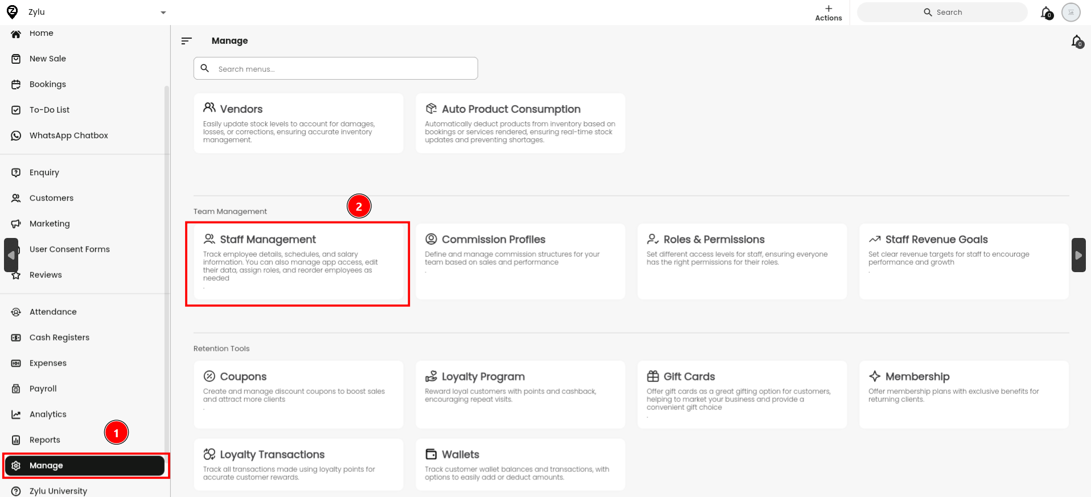Open Analytics from the sidebar

(x=48, y=414)
